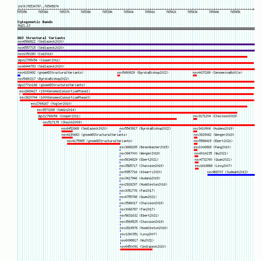Select nsv4732760 (Quan2021) label
Screen dimensions: 263x261
tap(213, 159)
